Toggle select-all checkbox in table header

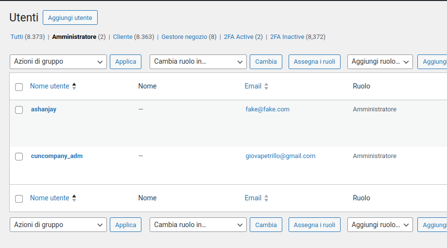(x=19, y=87)
